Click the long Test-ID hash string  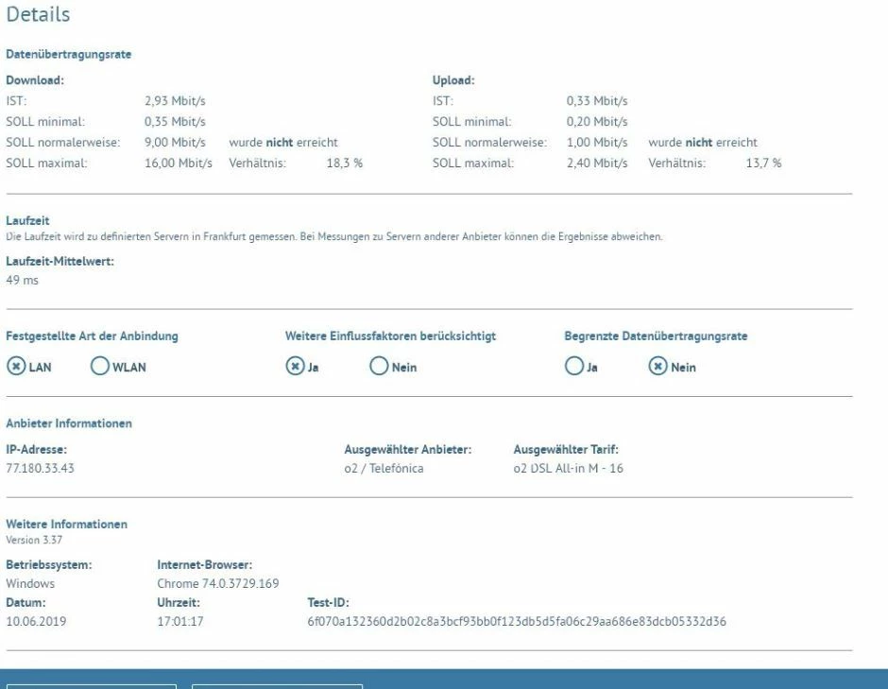coord(517,622)
